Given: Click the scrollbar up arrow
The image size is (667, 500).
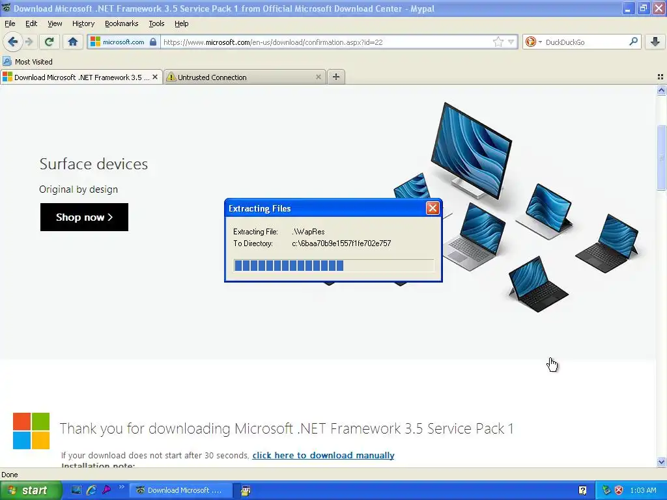Looking at the screenshot, I should click(x=661, y=90).
